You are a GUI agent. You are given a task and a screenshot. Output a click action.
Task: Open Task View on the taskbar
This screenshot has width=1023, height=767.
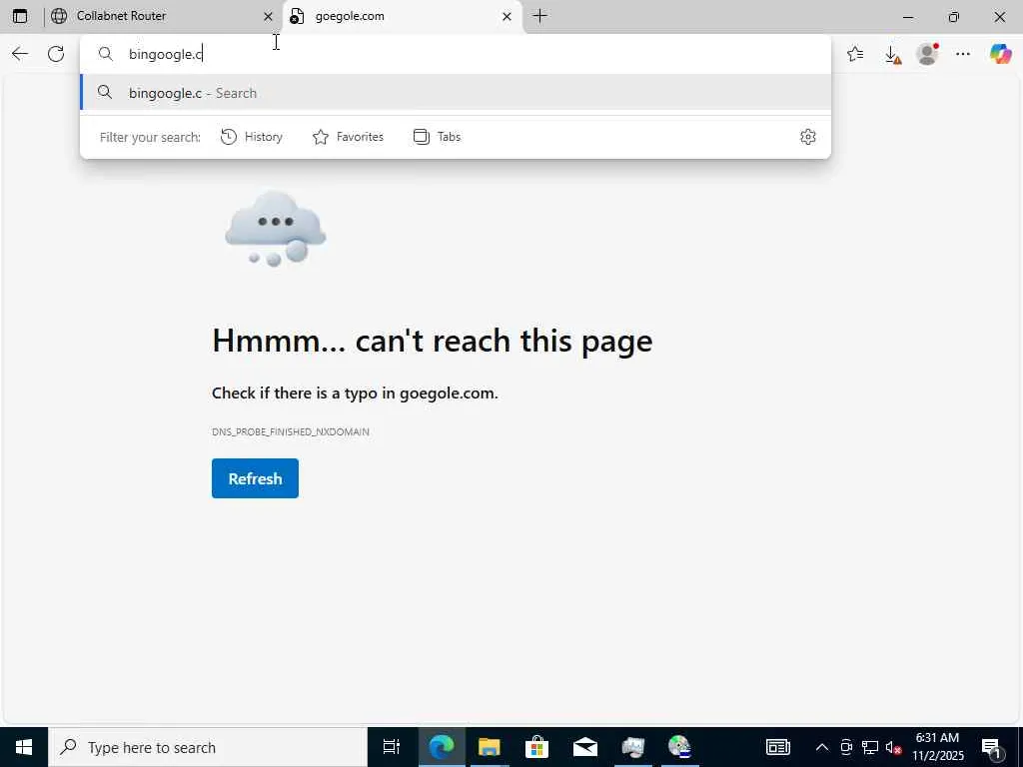(392, 747)
